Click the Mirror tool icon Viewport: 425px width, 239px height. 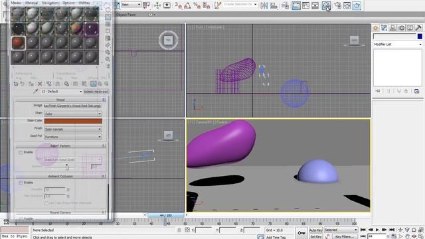[264, 5]
